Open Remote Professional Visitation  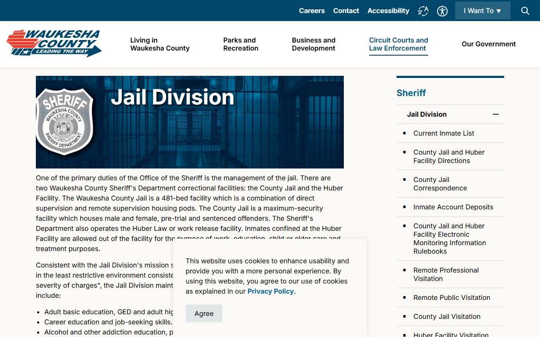(446, 274)
